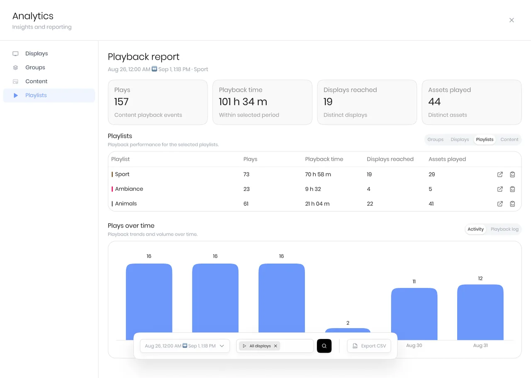Screen dimensions: 531x378
Task: Open Sport playlist external link icon
Action: click(x=500, y=175)
